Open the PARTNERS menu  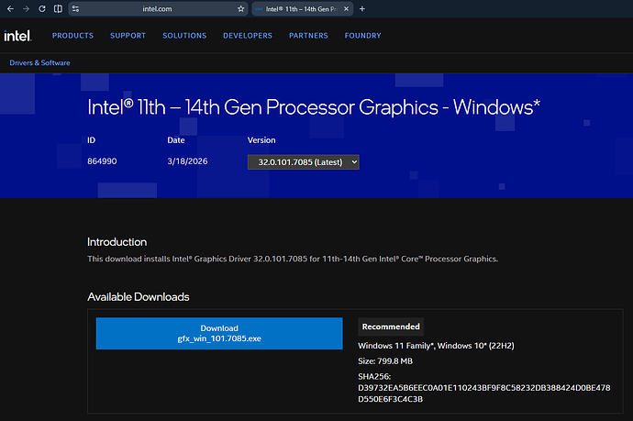click(x=308, y=36)
